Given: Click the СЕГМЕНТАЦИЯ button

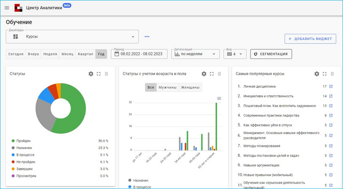Looking at the screenshot, I should pos(271,54).
